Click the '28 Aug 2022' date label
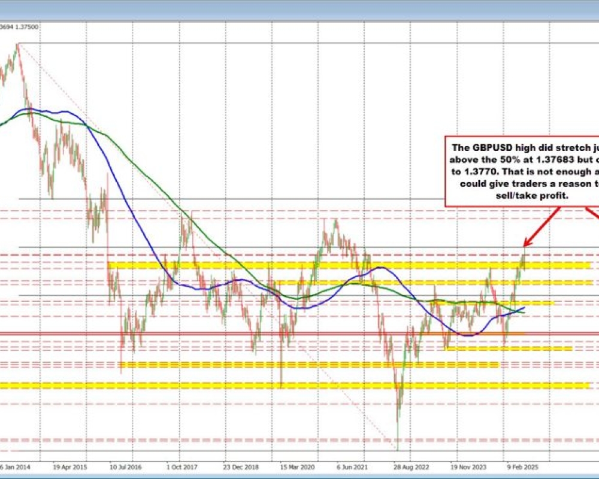The image size is (599, 479). (x=412, y=467)
